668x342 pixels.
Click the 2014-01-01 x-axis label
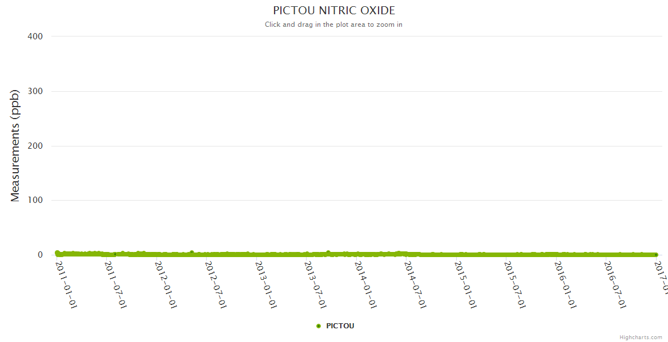365,284
